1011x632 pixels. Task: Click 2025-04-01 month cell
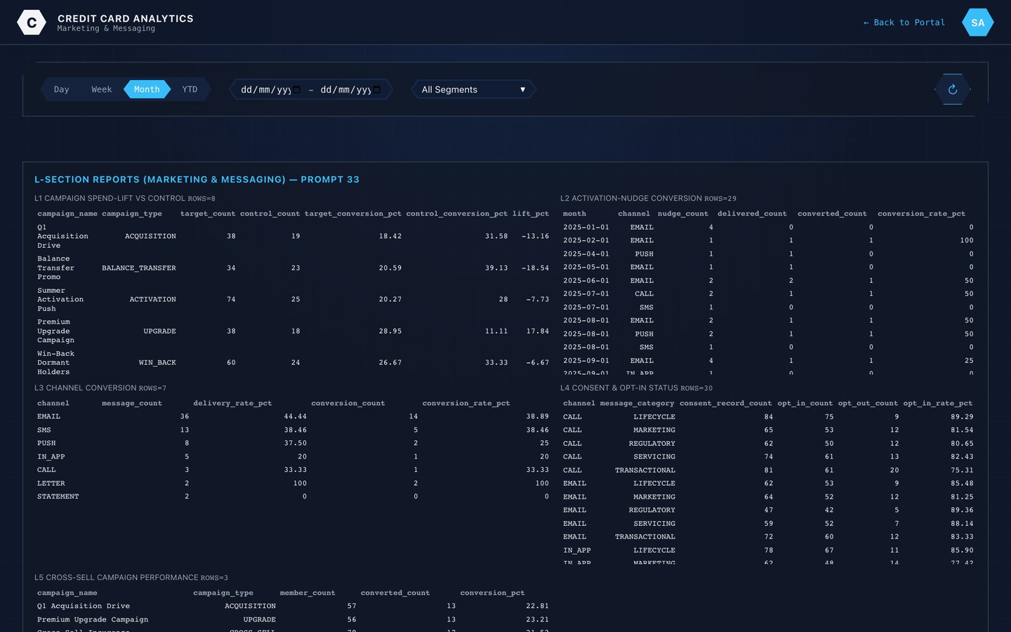click(586, 254)
